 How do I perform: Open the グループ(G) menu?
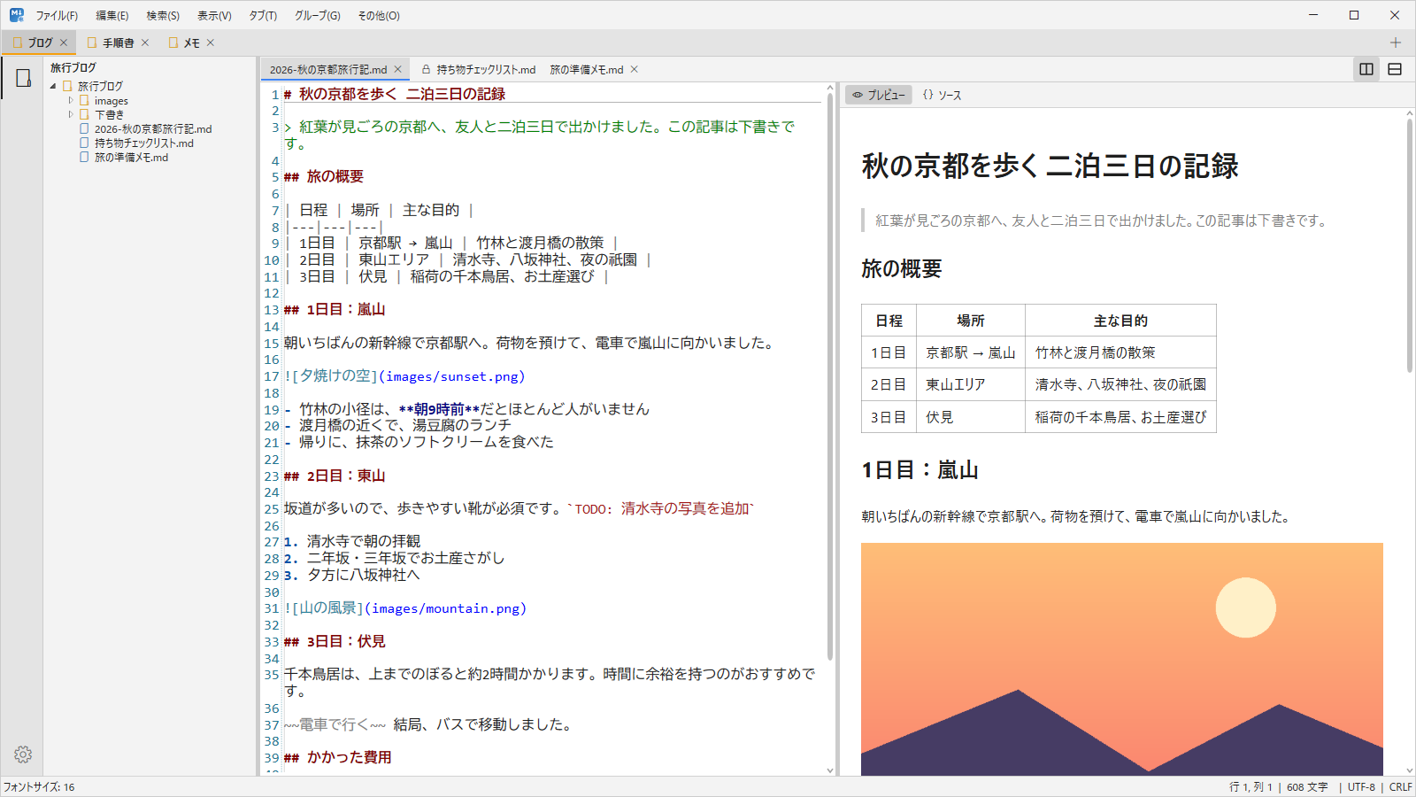[x=318, y=15]
